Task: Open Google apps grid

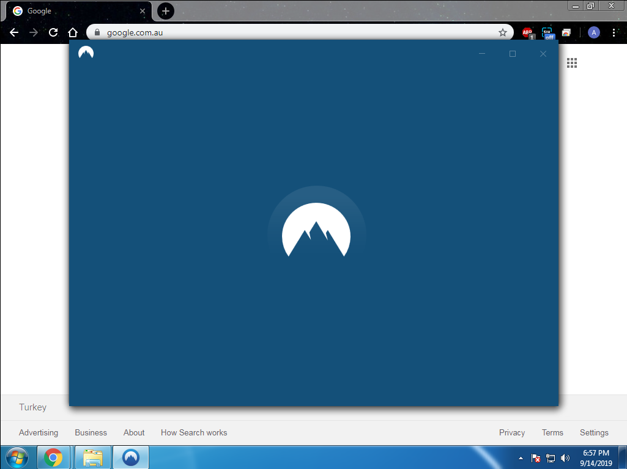Action: tap(572, 63)
